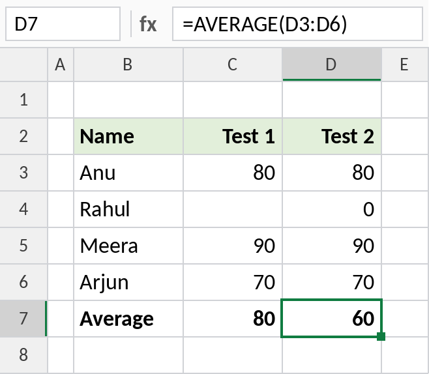
Task: Select row 3 header
Action: [x=23, y=173]
